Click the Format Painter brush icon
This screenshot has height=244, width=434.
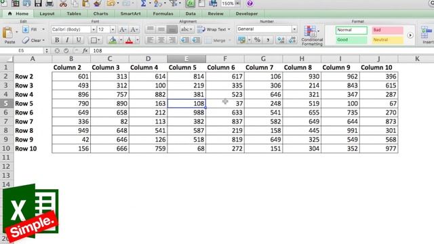97,3
